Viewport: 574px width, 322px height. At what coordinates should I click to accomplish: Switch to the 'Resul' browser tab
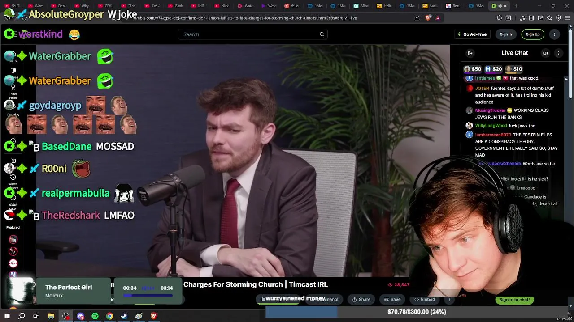pos(453,6)
